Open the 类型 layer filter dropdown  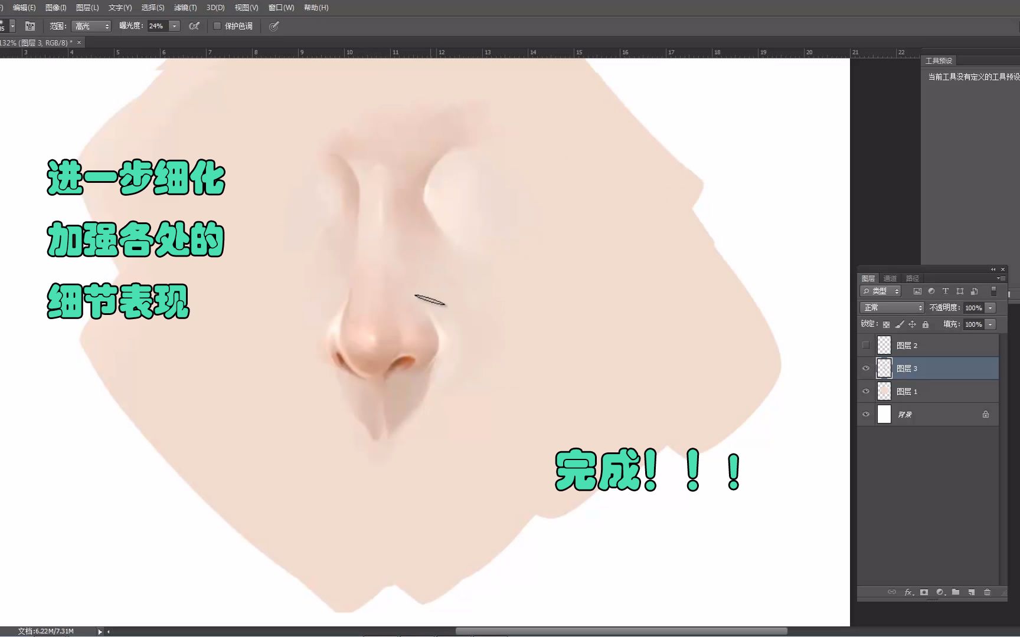tap(881, 291)
